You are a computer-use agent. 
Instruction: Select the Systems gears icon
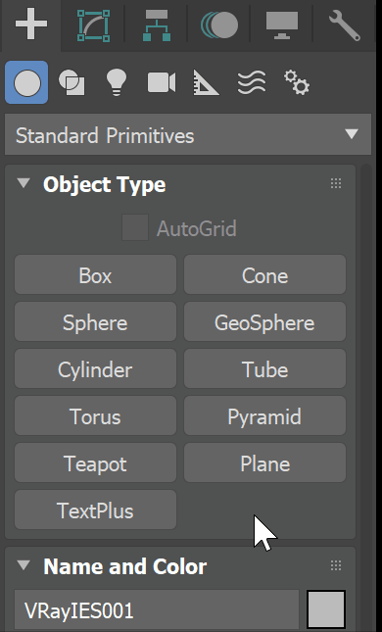coord(297,82)
